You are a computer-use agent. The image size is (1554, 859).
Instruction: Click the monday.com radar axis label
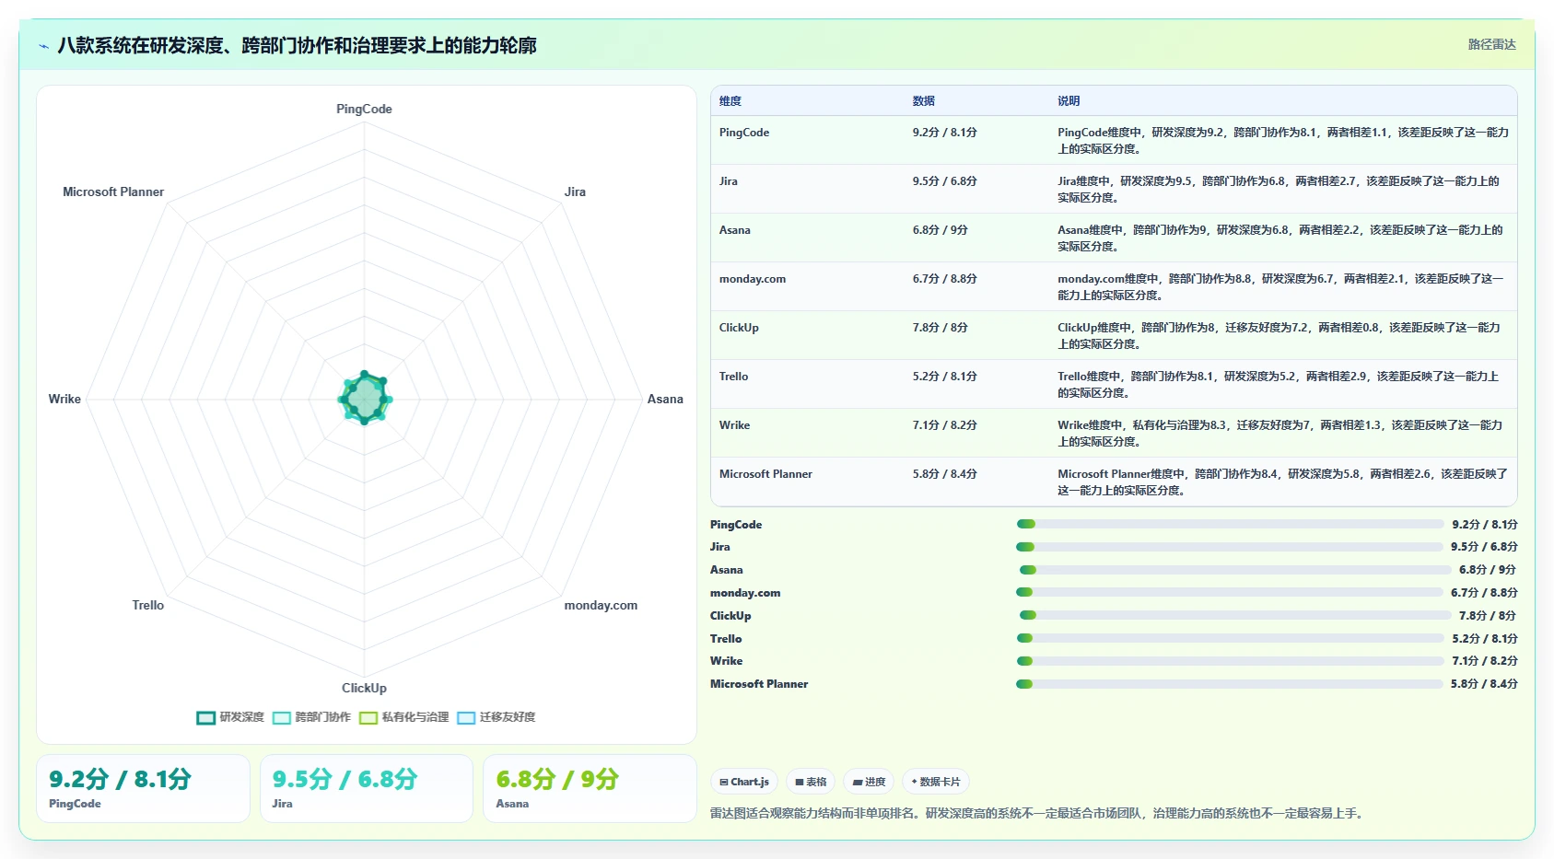pyautogui.click(x=601, y=605)
